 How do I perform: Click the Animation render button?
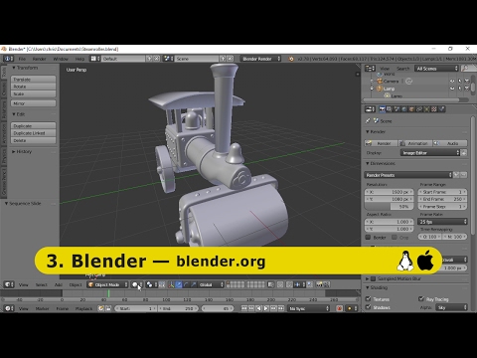(415, 143)
